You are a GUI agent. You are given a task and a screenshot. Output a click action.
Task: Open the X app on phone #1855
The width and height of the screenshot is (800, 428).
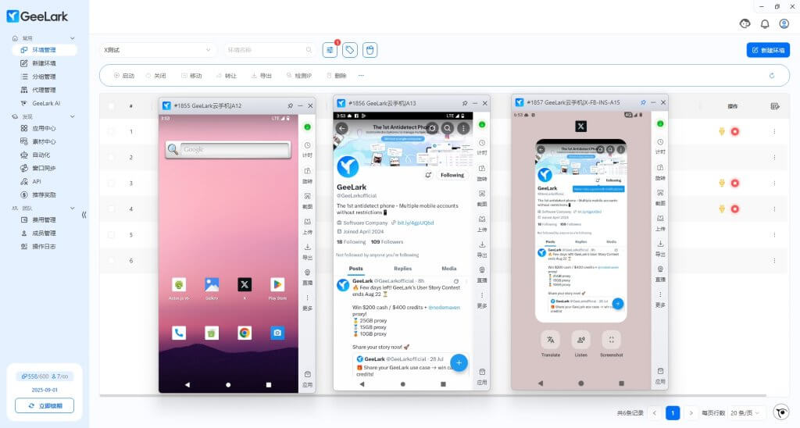pyautogui.click(x=245, y=285)
